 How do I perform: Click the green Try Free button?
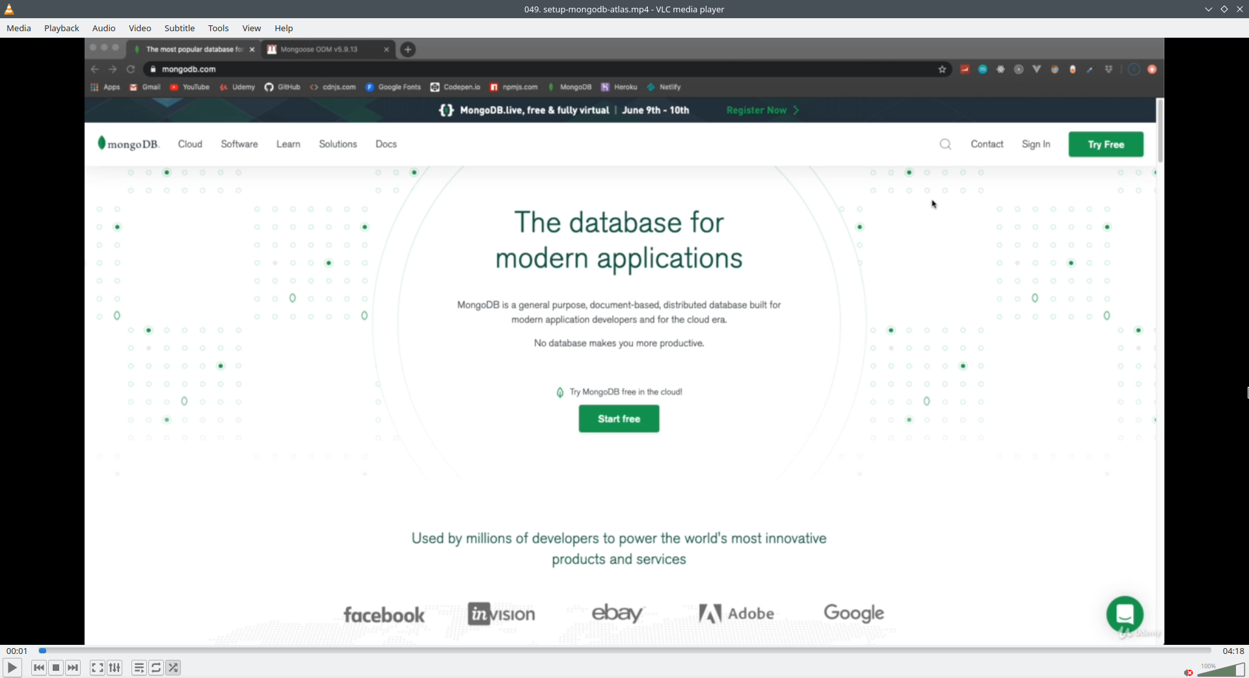[1106, 144]
